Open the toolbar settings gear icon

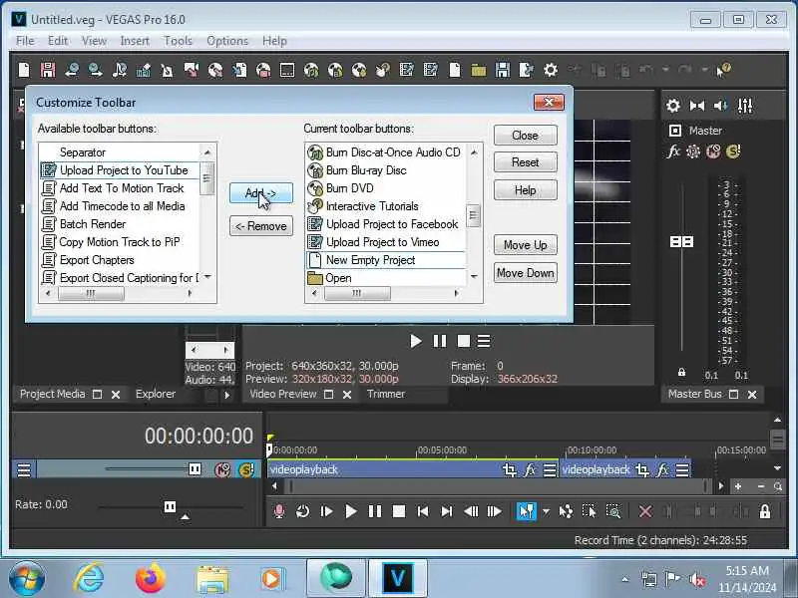pyautogui.click(x=551, y=70)
